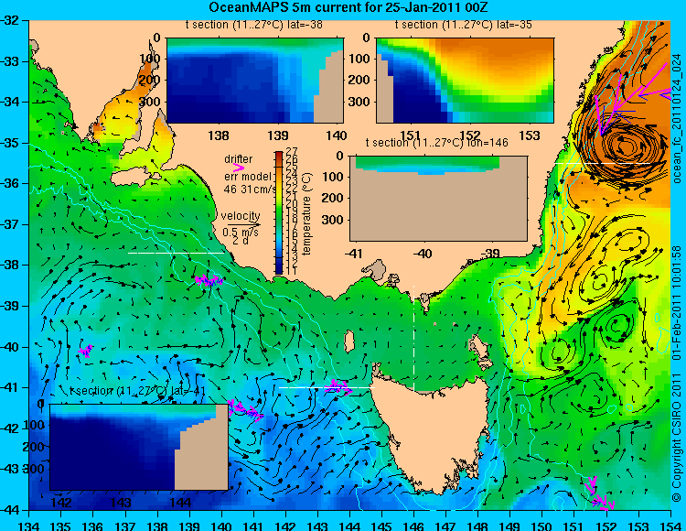Click the '142' tick on the lat=-41 inset
The image size is (686, 531).
(61, 502)
